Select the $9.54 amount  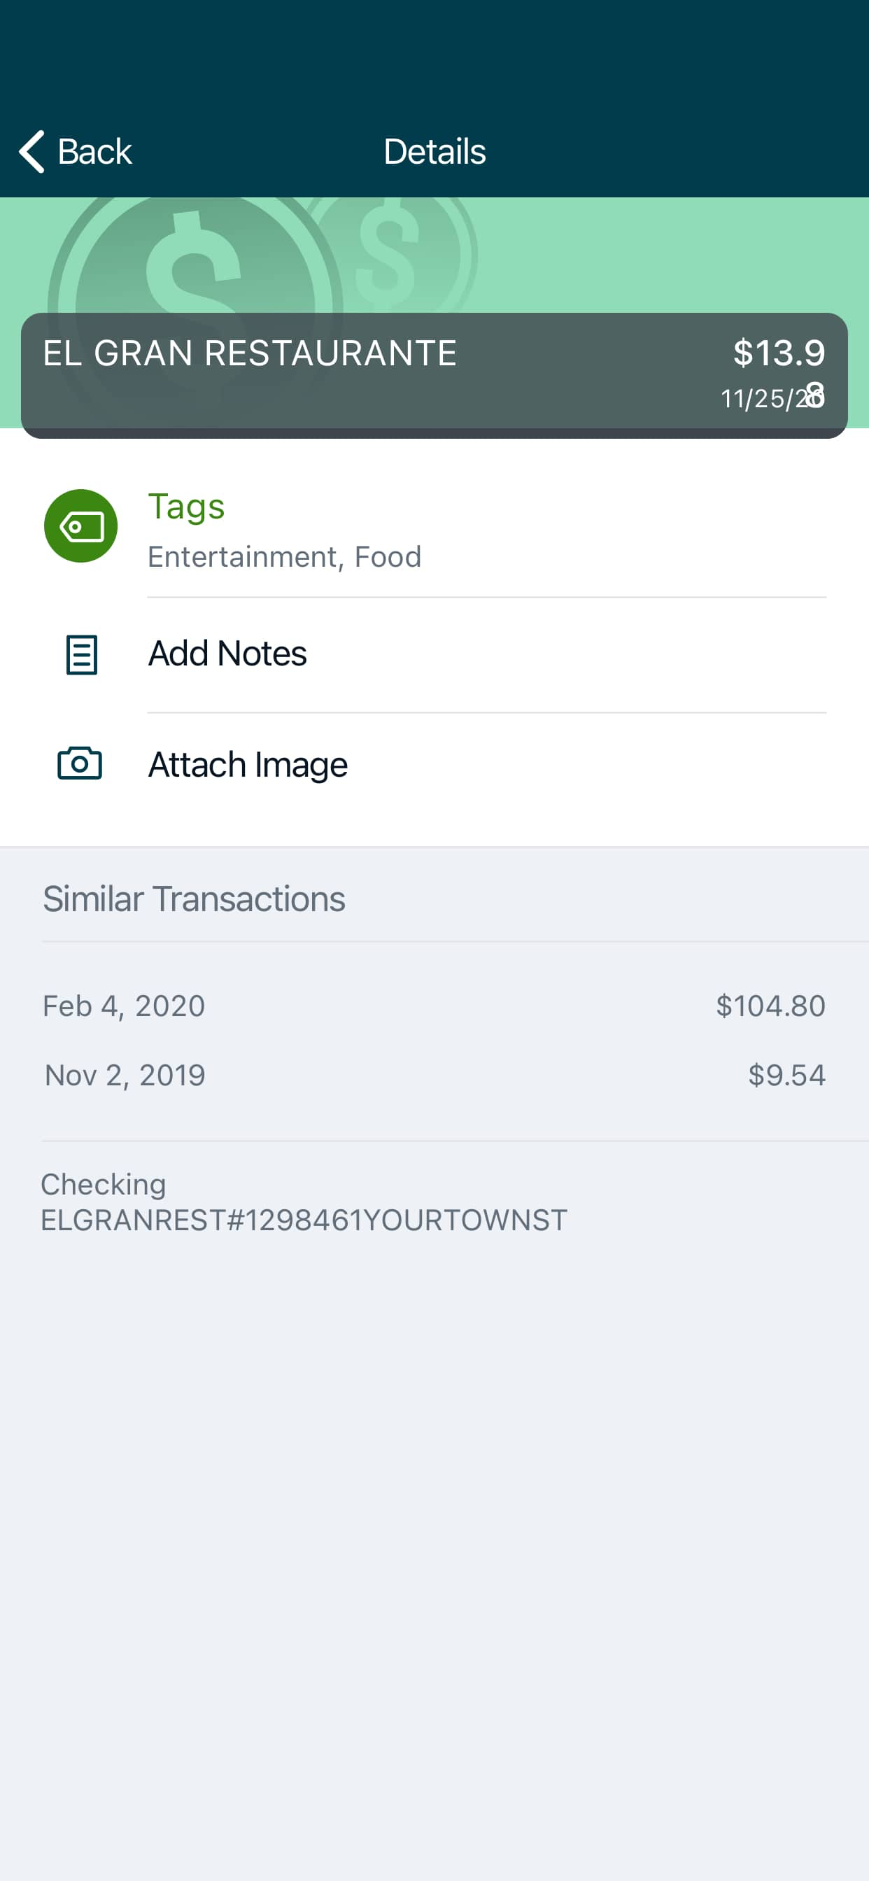point(786,1075)
